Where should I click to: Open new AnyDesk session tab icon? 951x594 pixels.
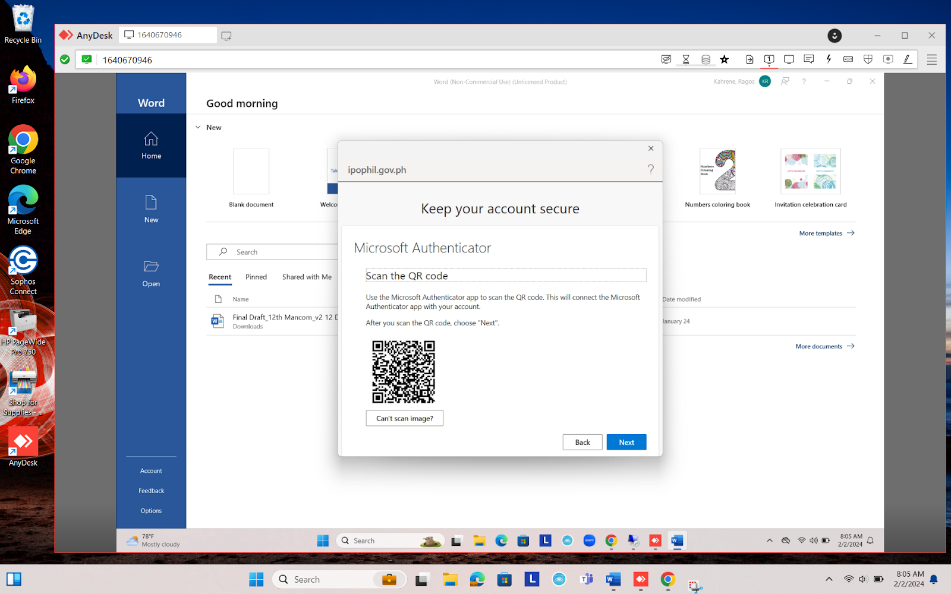pyautogui.click(x=226, y=36)
